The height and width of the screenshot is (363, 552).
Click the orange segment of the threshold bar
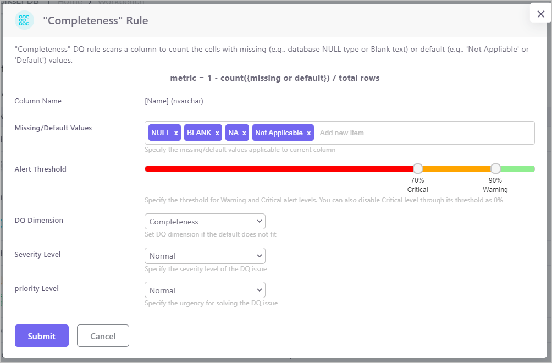click(456, 169)
